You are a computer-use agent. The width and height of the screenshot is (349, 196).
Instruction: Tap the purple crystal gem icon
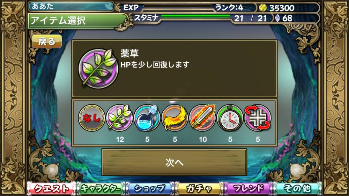click(x=277, y=18)
